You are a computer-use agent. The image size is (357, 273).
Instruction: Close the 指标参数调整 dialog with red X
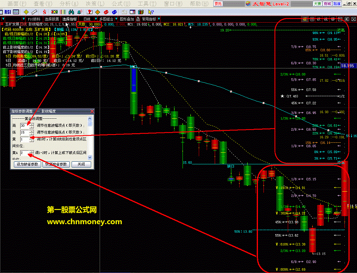click(92, 111)
